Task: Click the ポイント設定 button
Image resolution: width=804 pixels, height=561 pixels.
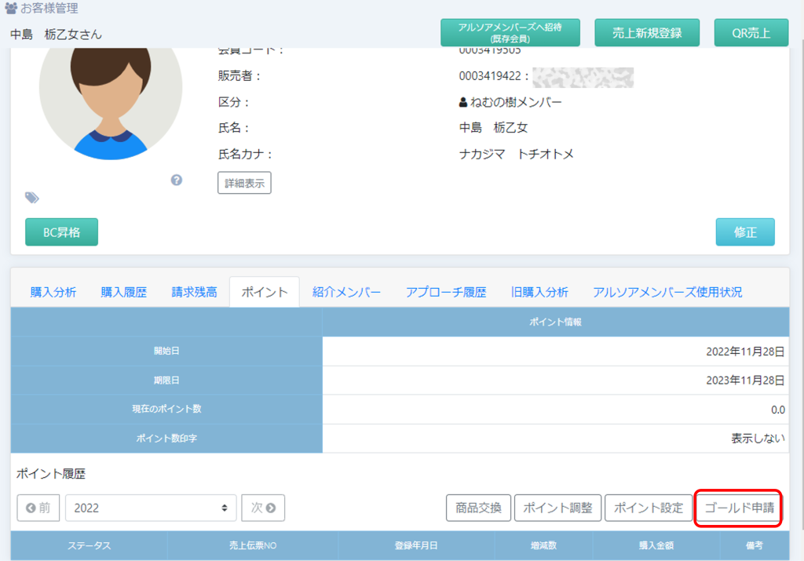Action: point(648,508)
